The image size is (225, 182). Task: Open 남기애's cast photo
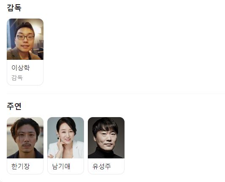tap(65, 138)
